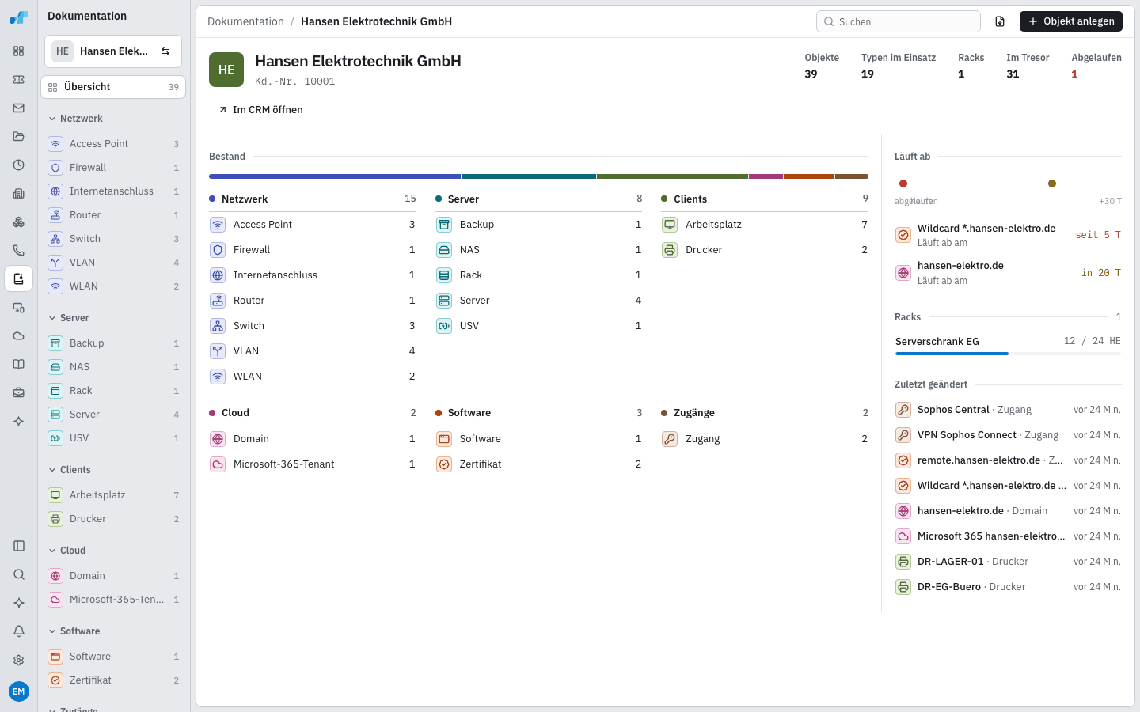Viewport: 1140px width, 712px height.
Task: Open the settings gear icon
Action: [19, 660]
